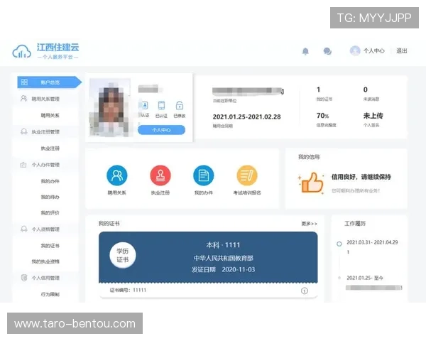The width and height of the screenshot is (426, 341).
Task: Collapse the 执业注册管理 sidebar group
Action: [45, 132]
